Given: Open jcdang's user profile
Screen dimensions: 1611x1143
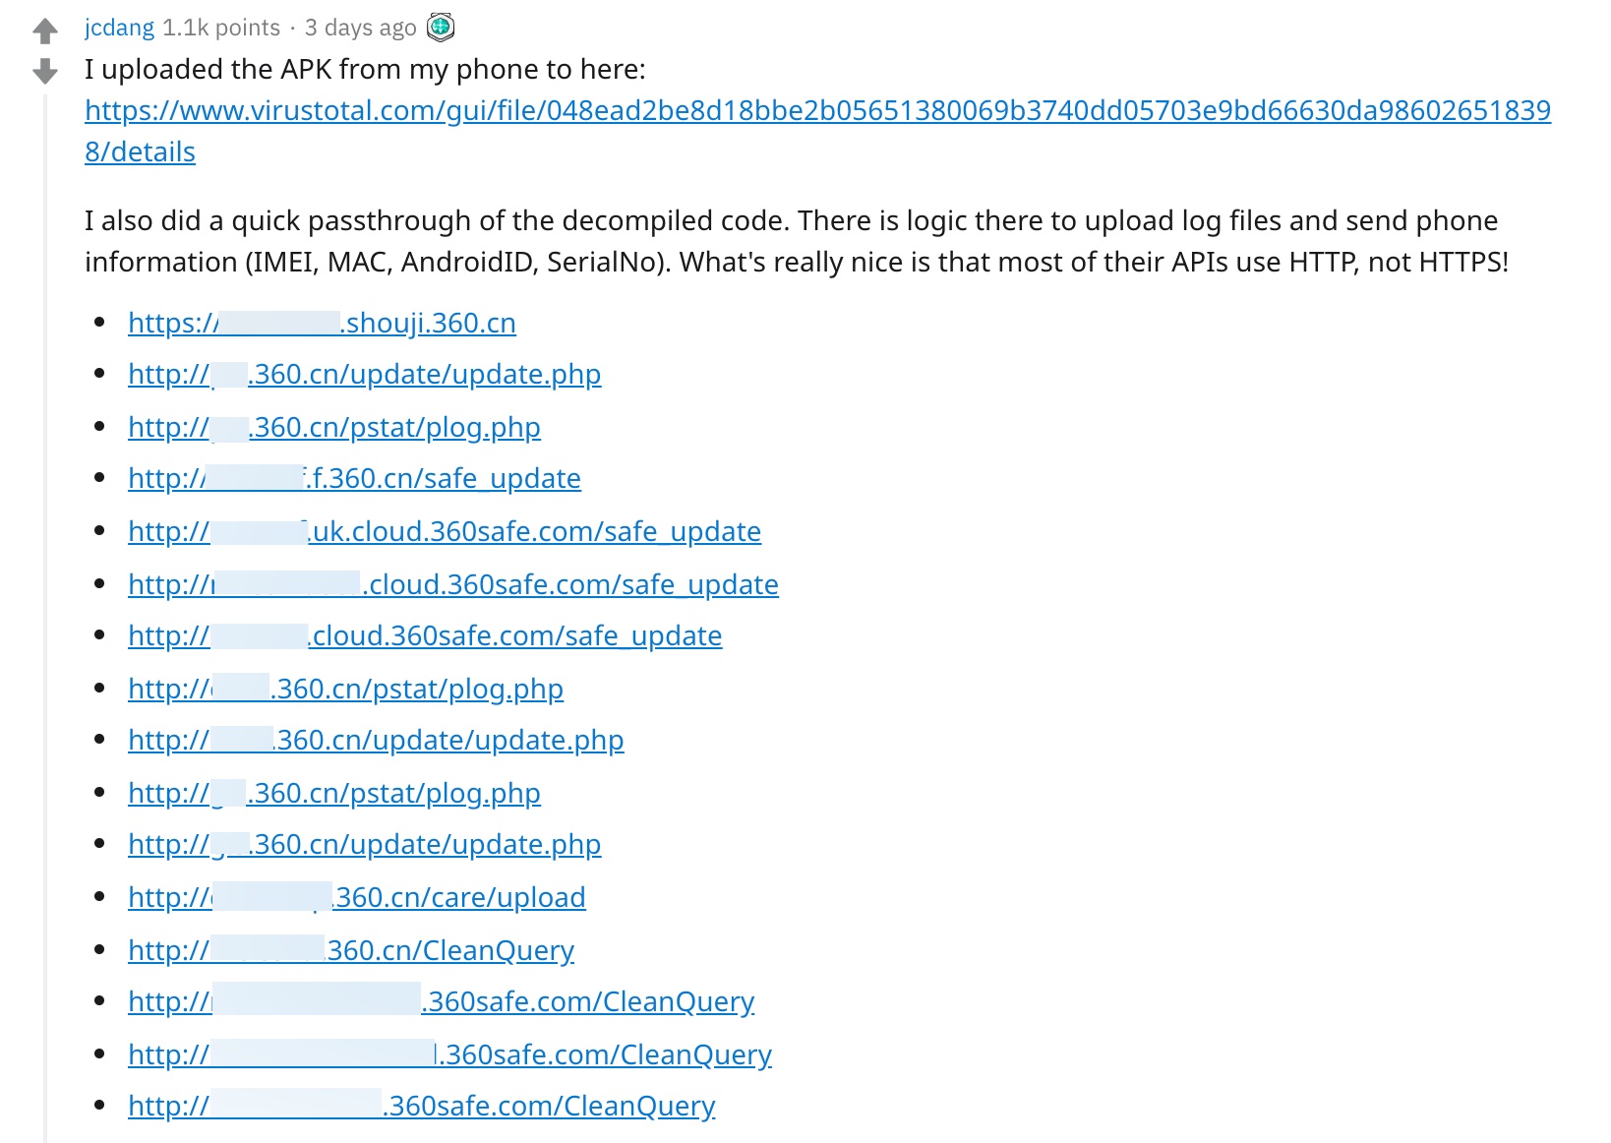Looking at the screenshot, I should [119, 28].
